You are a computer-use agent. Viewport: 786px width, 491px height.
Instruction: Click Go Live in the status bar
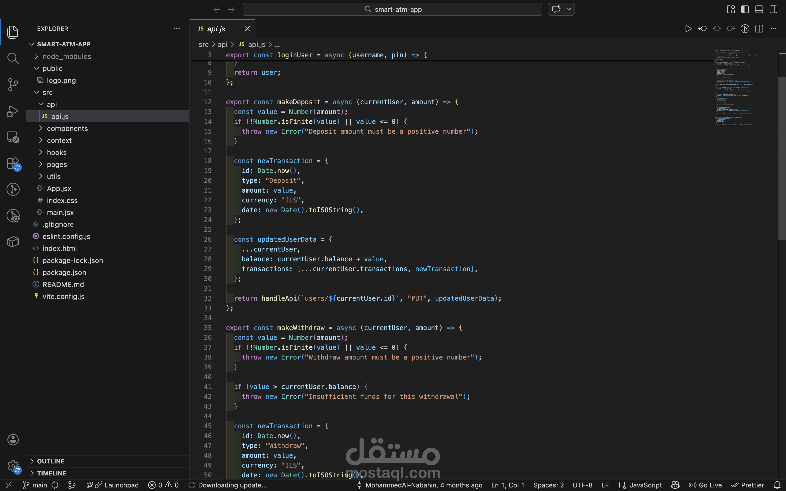pos(705,485)
